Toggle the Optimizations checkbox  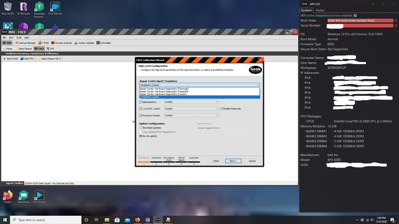140,102
